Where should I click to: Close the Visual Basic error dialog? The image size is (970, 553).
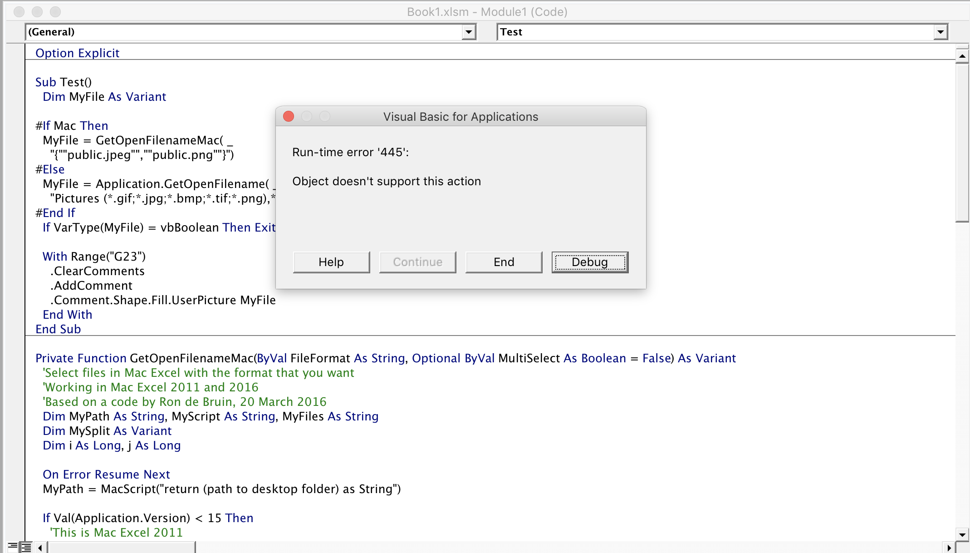pyautogui.click(x=289, y=117)
